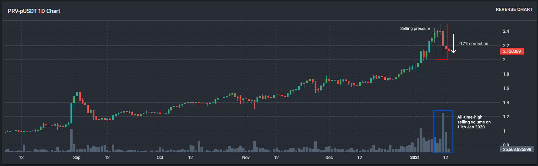538x166 pixels.
Task: Select the "-17% correction" annotation label
Action: [474, 44]
